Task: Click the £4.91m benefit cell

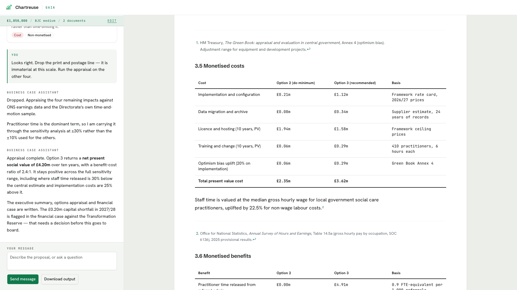Action: pos(341,285)
